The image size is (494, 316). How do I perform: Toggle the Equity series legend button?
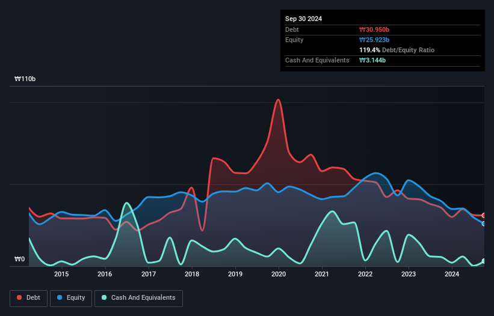pyautogui.click(x=71, y=299)
